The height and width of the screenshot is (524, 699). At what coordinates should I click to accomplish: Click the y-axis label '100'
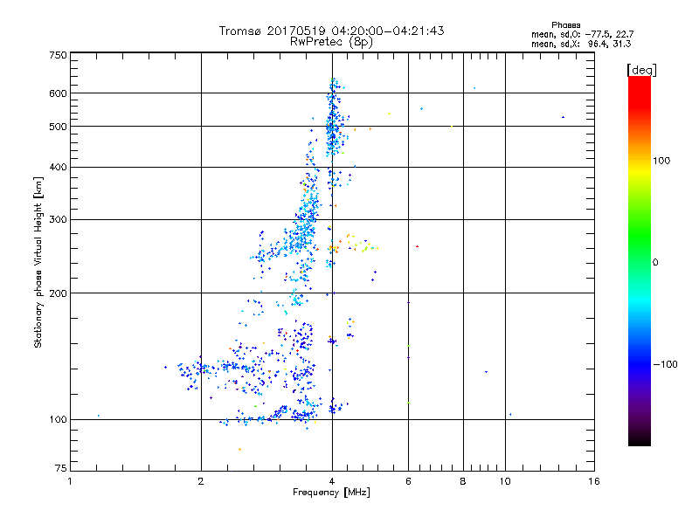coord(58,420)
